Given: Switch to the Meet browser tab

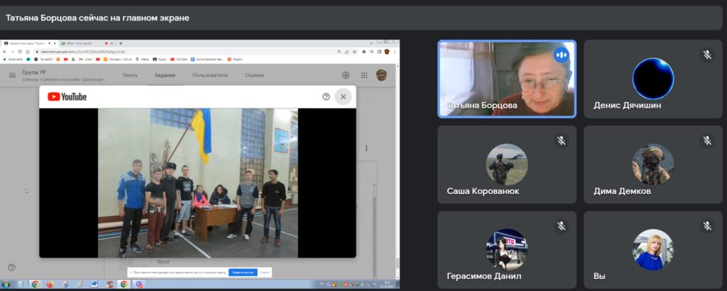Looking at the screenshot, I should tap(86, 43).
